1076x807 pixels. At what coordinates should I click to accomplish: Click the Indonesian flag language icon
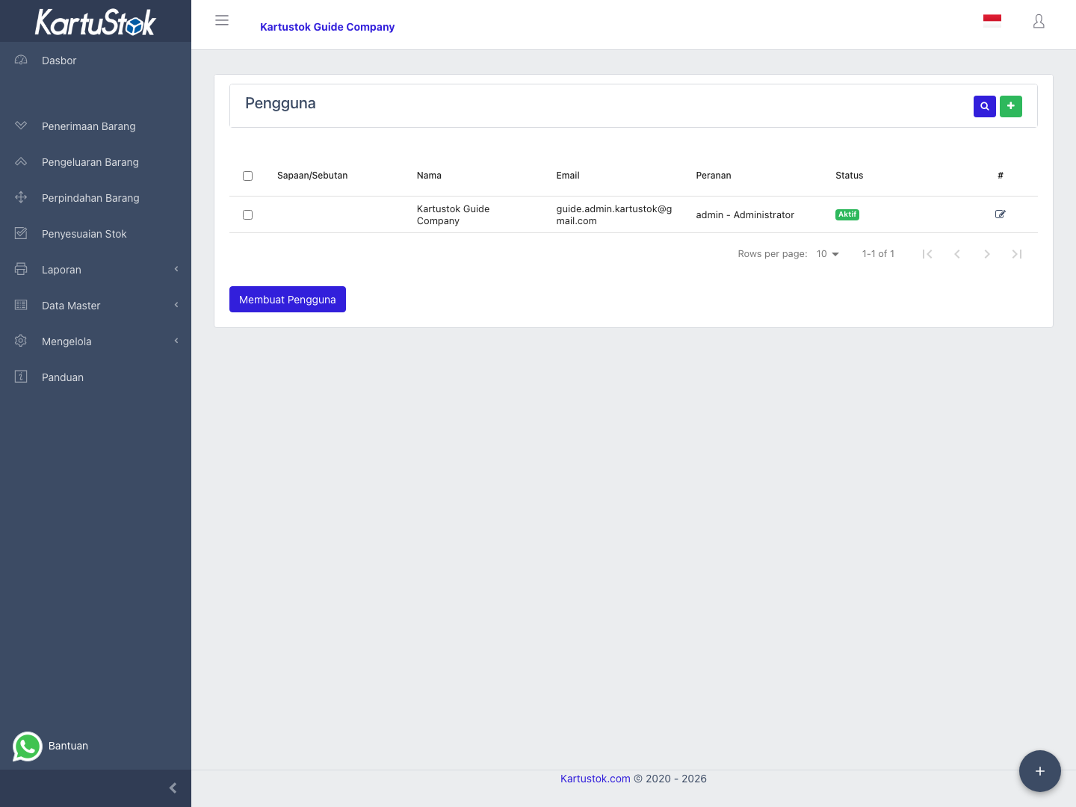coord(992,21)
